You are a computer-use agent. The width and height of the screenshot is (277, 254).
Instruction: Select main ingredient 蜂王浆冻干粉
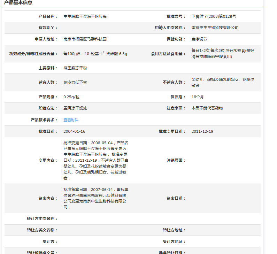coord(75,68)
